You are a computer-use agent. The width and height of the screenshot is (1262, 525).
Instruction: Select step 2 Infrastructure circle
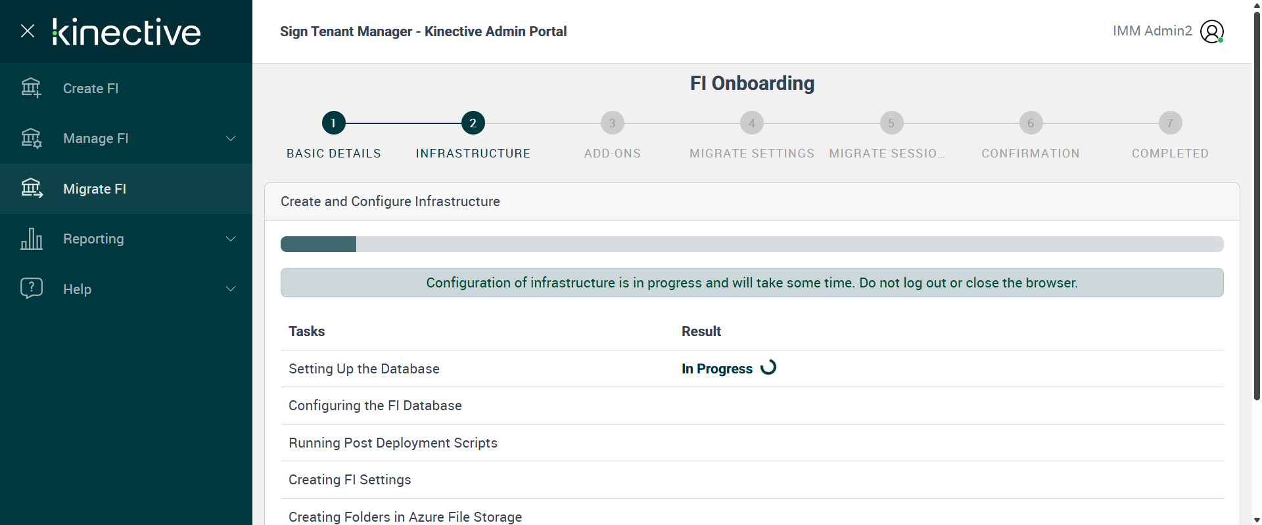(x=473, y=123)
